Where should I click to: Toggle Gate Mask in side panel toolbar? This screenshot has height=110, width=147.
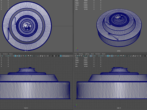tap(97, 56)
